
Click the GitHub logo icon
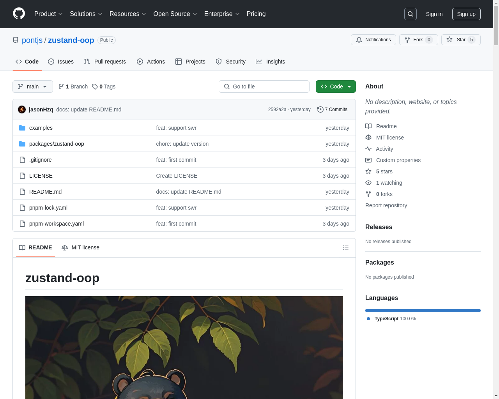point(19,14)
